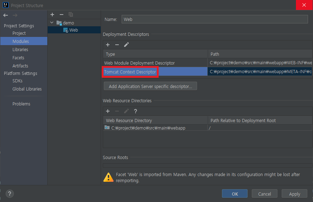Click the warning icon for Maven facet
Screen dimensions: 313x202
click(108, 177)
